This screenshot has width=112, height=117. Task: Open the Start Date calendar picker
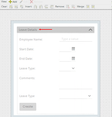point(73,49)
